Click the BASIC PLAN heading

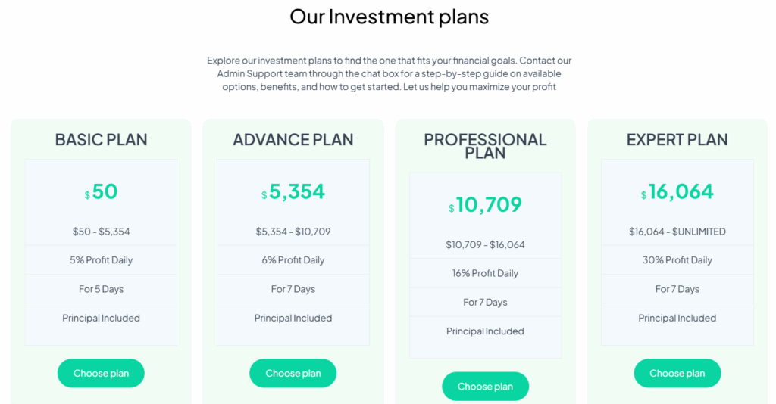(101, 140)
